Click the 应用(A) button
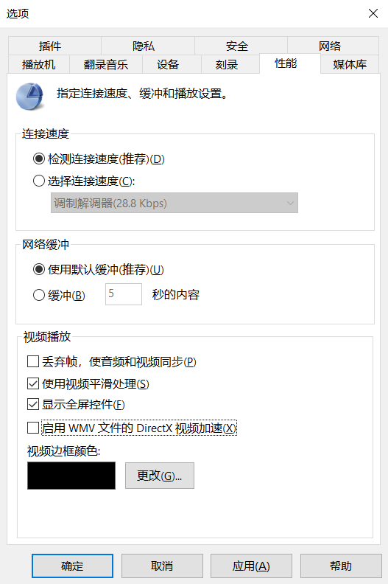This screenshot has height=584, width=388. [251, 566]
